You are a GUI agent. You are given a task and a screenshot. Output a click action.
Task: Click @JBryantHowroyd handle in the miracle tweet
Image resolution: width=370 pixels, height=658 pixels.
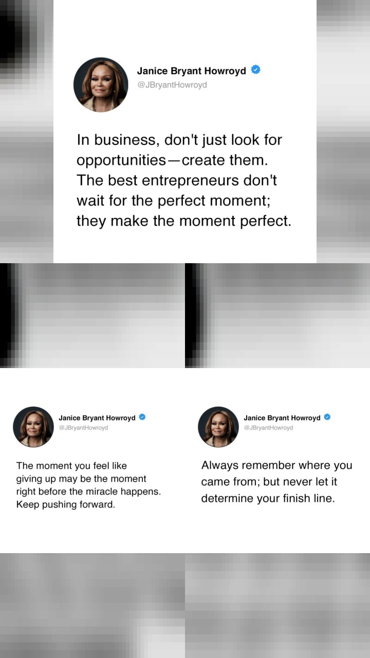tap(83, 428)
